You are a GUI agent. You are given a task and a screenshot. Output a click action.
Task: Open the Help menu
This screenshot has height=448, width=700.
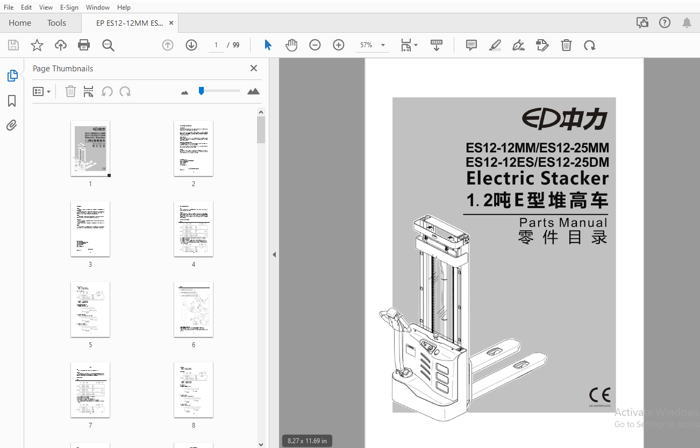pyautogui.click(x=124, y=7)
